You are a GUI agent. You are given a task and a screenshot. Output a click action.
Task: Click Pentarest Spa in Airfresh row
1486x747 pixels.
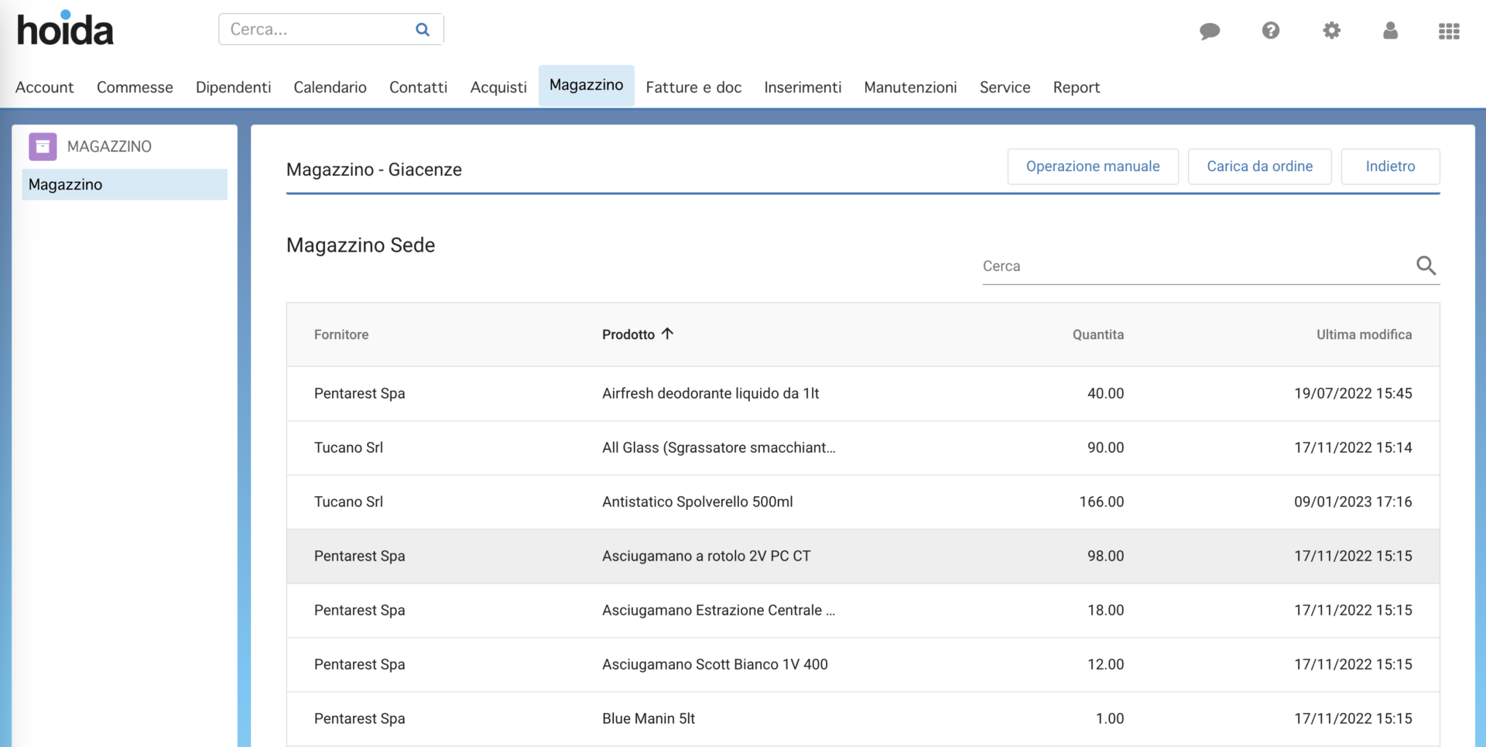click(360, 393)
